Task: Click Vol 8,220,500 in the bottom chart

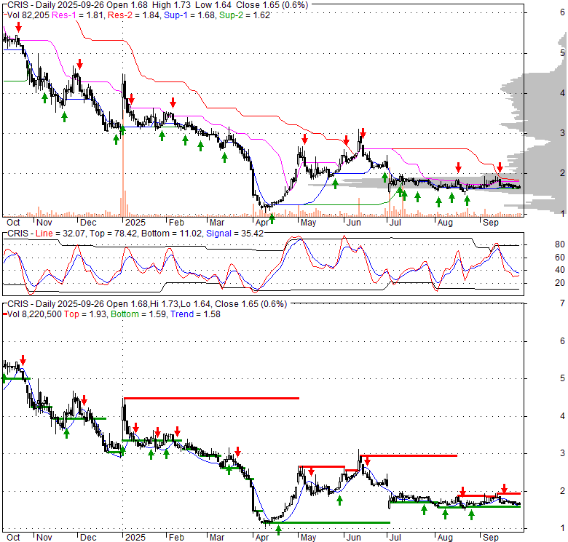Action: pyautogui.click(x=34, y=314)
